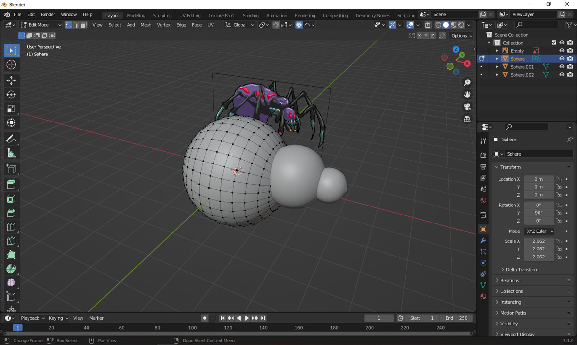This screenshot has width=577, height=345.
Task: Click Rotation Y value field
Action: (539, 213)
